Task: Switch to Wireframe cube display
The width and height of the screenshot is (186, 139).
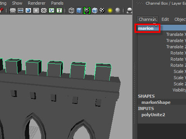Action: [71, 10]
